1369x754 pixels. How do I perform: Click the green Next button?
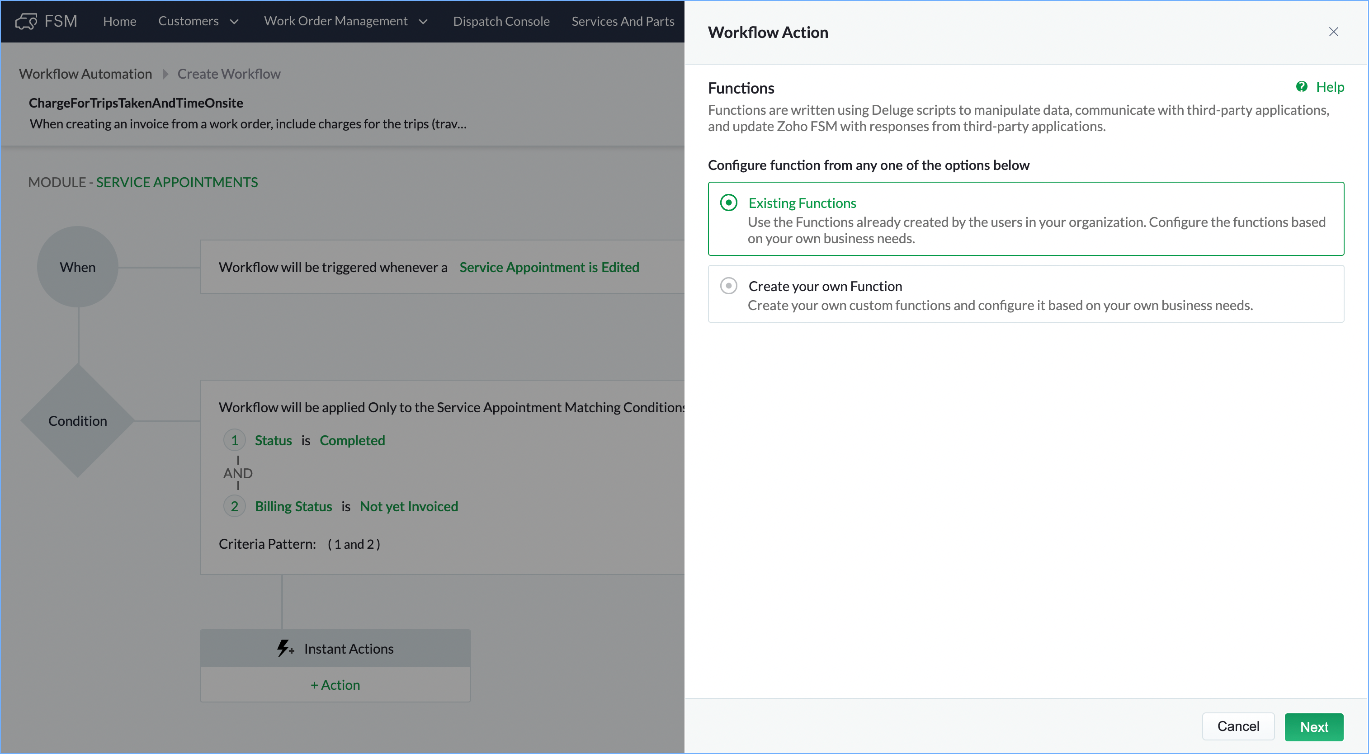click(1314, 726)
